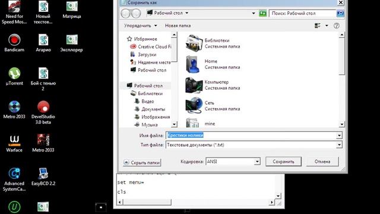Open the Агарио desktop file
This screenshot has height=214, width=380.
pyautogui.click(x=43, y=43)
